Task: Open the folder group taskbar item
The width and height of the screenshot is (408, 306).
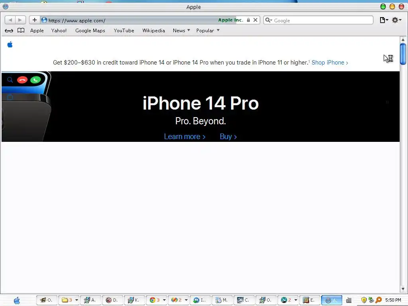Action: [67, 300]
